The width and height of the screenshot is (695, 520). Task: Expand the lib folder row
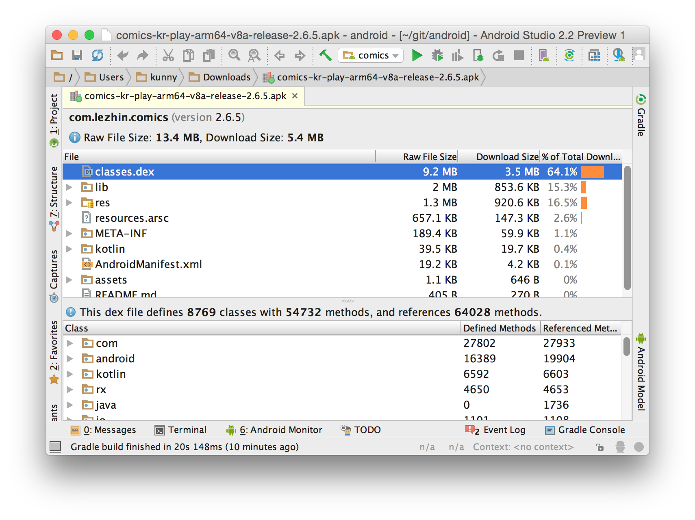point(69,187)
